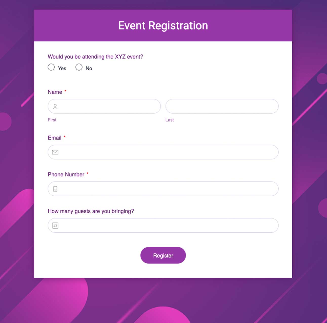Select the Yes radio button
The image size is (327, 323).
51,67
